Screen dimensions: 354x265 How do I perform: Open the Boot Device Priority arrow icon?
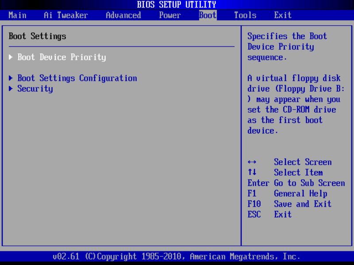[11, 57]
